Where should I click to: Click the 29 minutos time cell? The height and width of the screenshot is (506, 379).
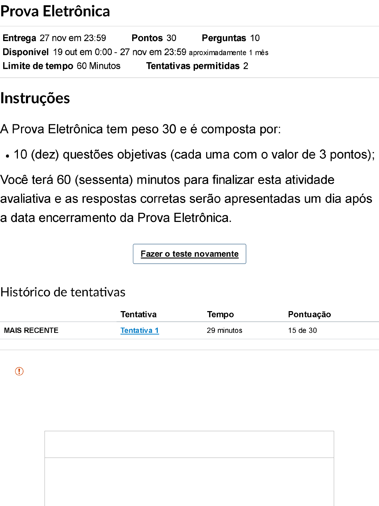[x=224, y=330]
